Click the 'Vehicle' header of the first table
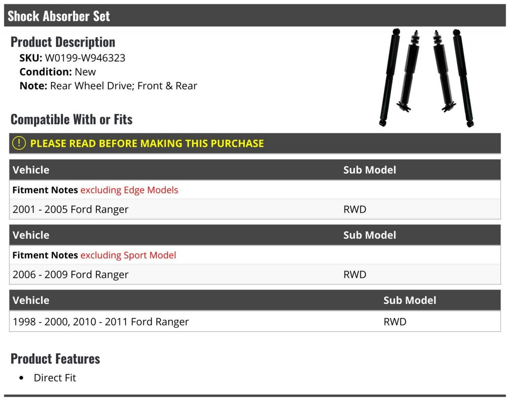 click(x=31, y=170)
